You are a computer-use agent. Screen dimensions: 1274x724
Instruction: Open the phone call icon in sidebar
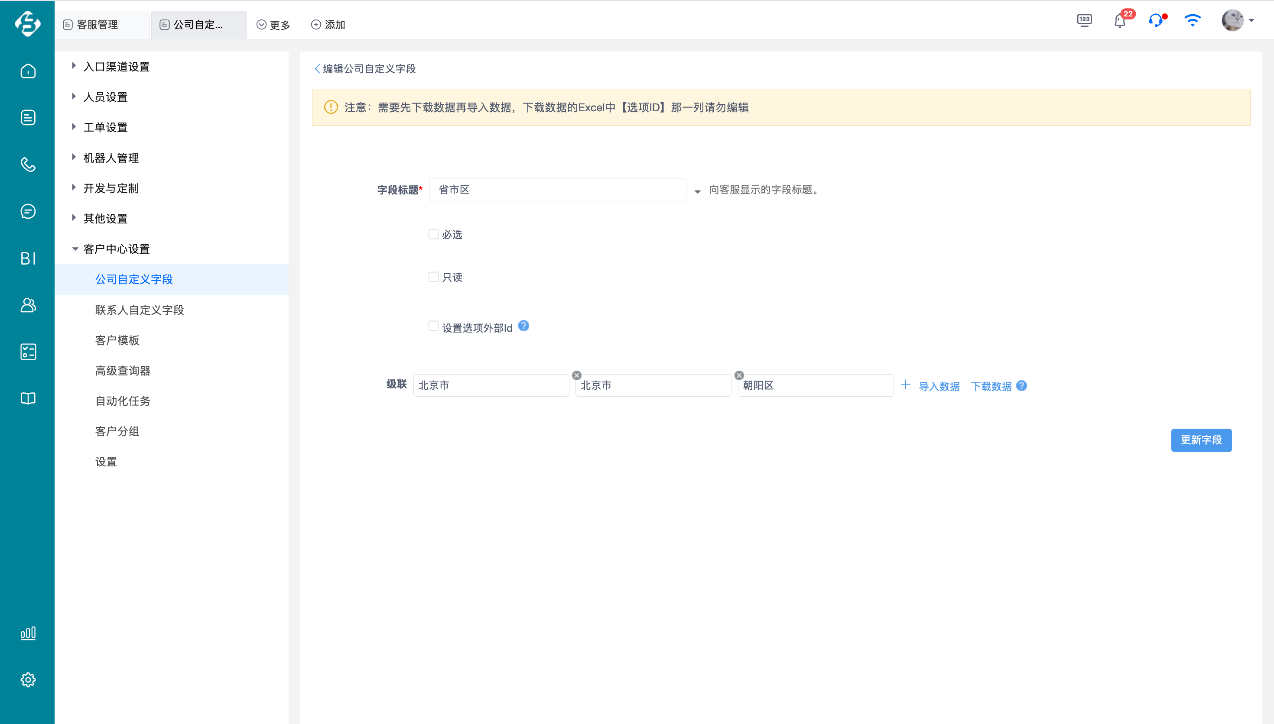coord(28,165)
